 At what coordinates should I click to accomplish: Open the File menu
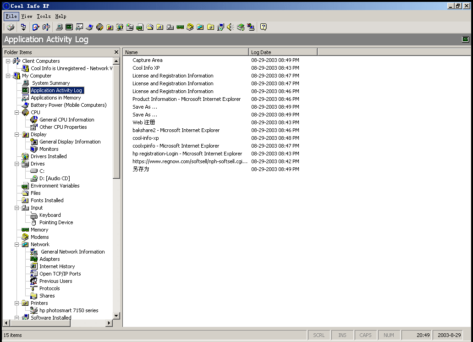11,17
